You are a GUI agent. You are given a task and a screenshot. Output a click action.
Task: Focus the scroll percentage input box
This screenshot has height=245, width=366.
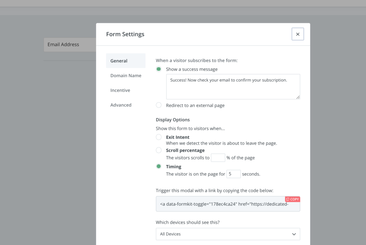click(x=218, y=158)
